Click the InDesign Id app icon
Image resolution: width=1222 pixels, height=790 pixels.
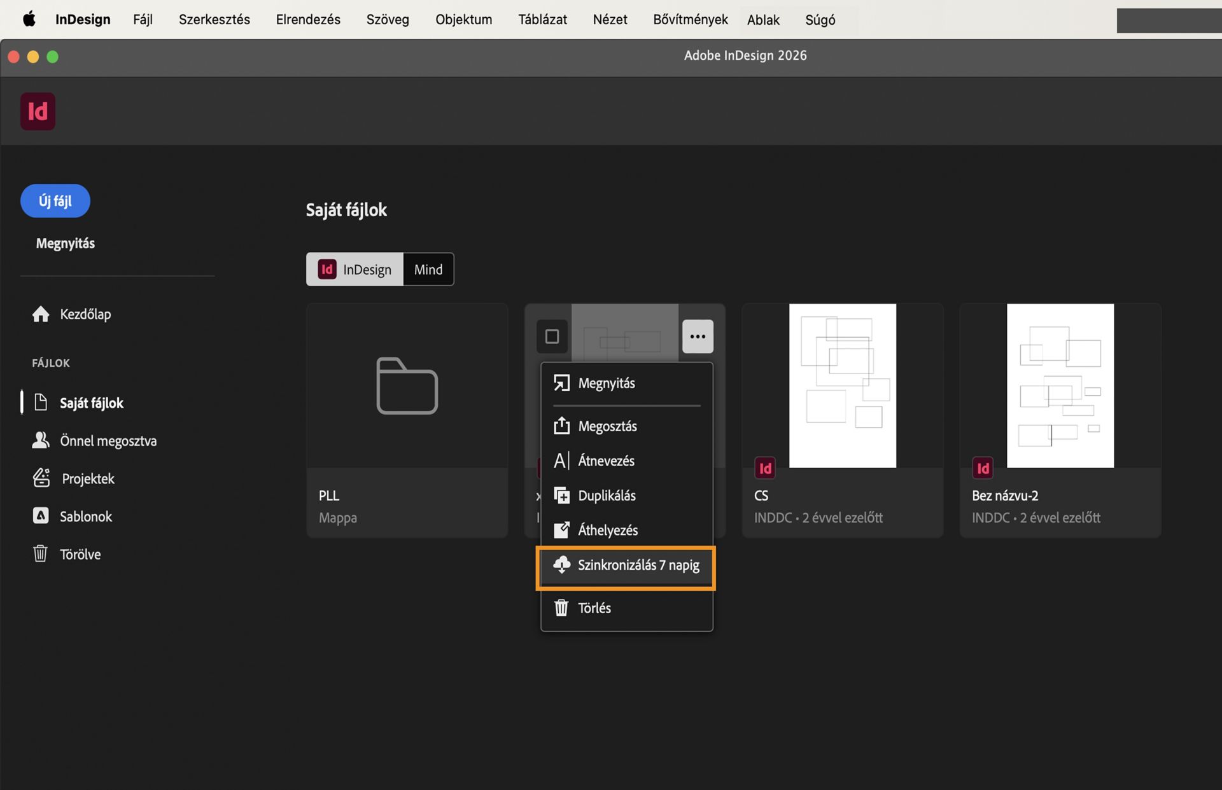(38, 111)
